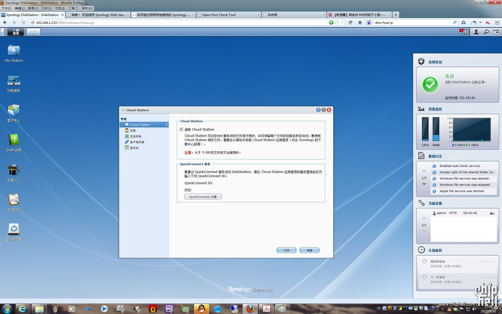The image size is (502, 314).
Task: Click the 系统状况 system health shield icon
Action: (421, 61)
